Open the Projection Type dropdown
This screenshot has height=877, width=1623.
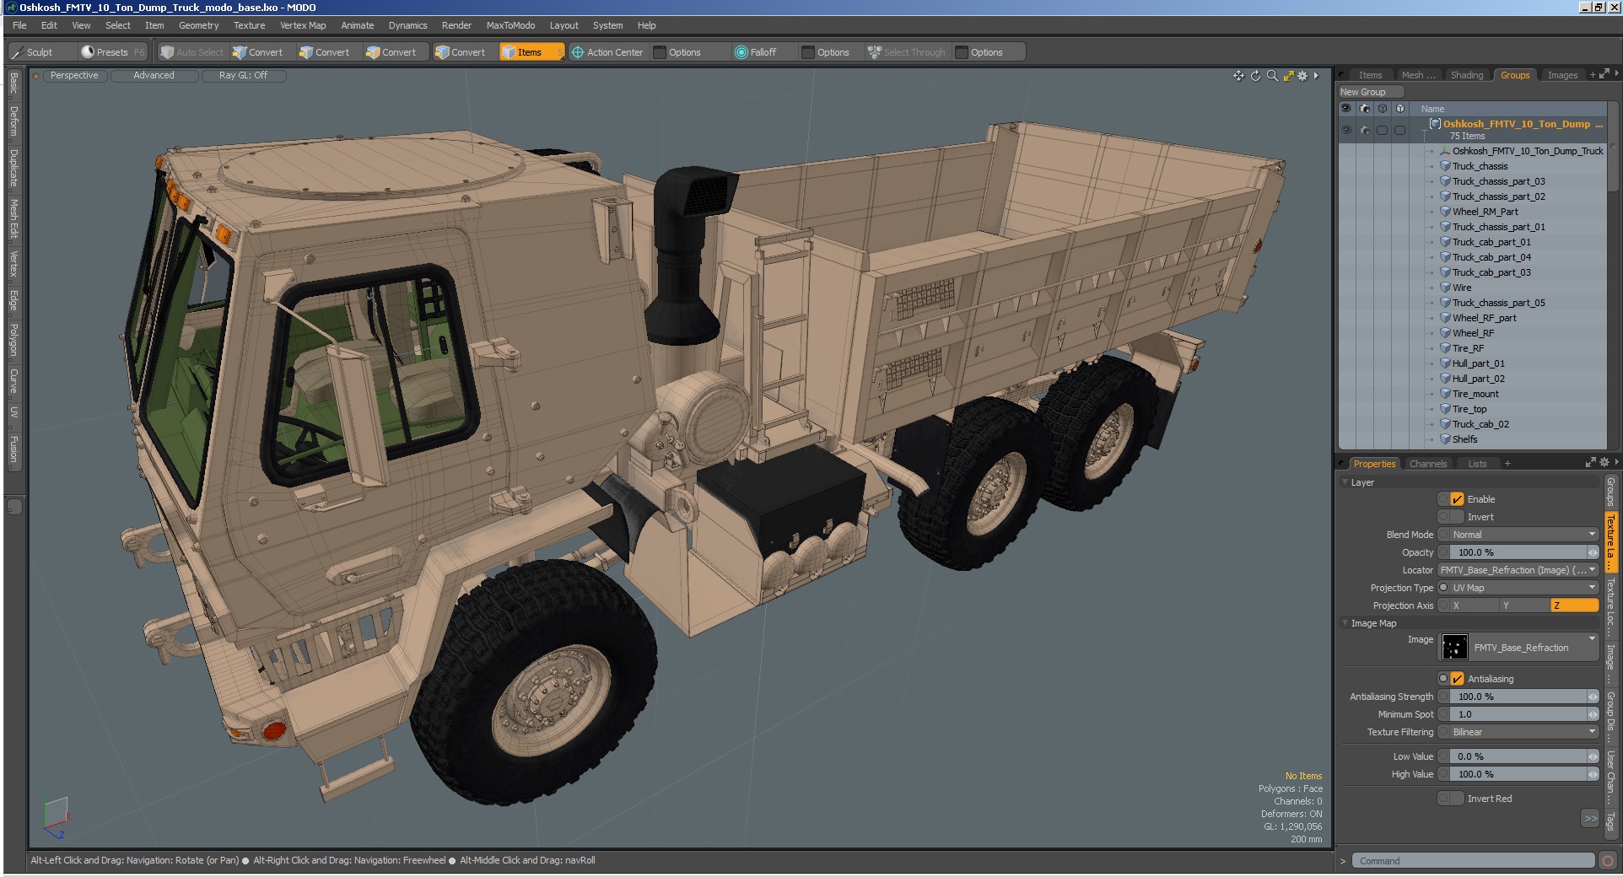1524,588
